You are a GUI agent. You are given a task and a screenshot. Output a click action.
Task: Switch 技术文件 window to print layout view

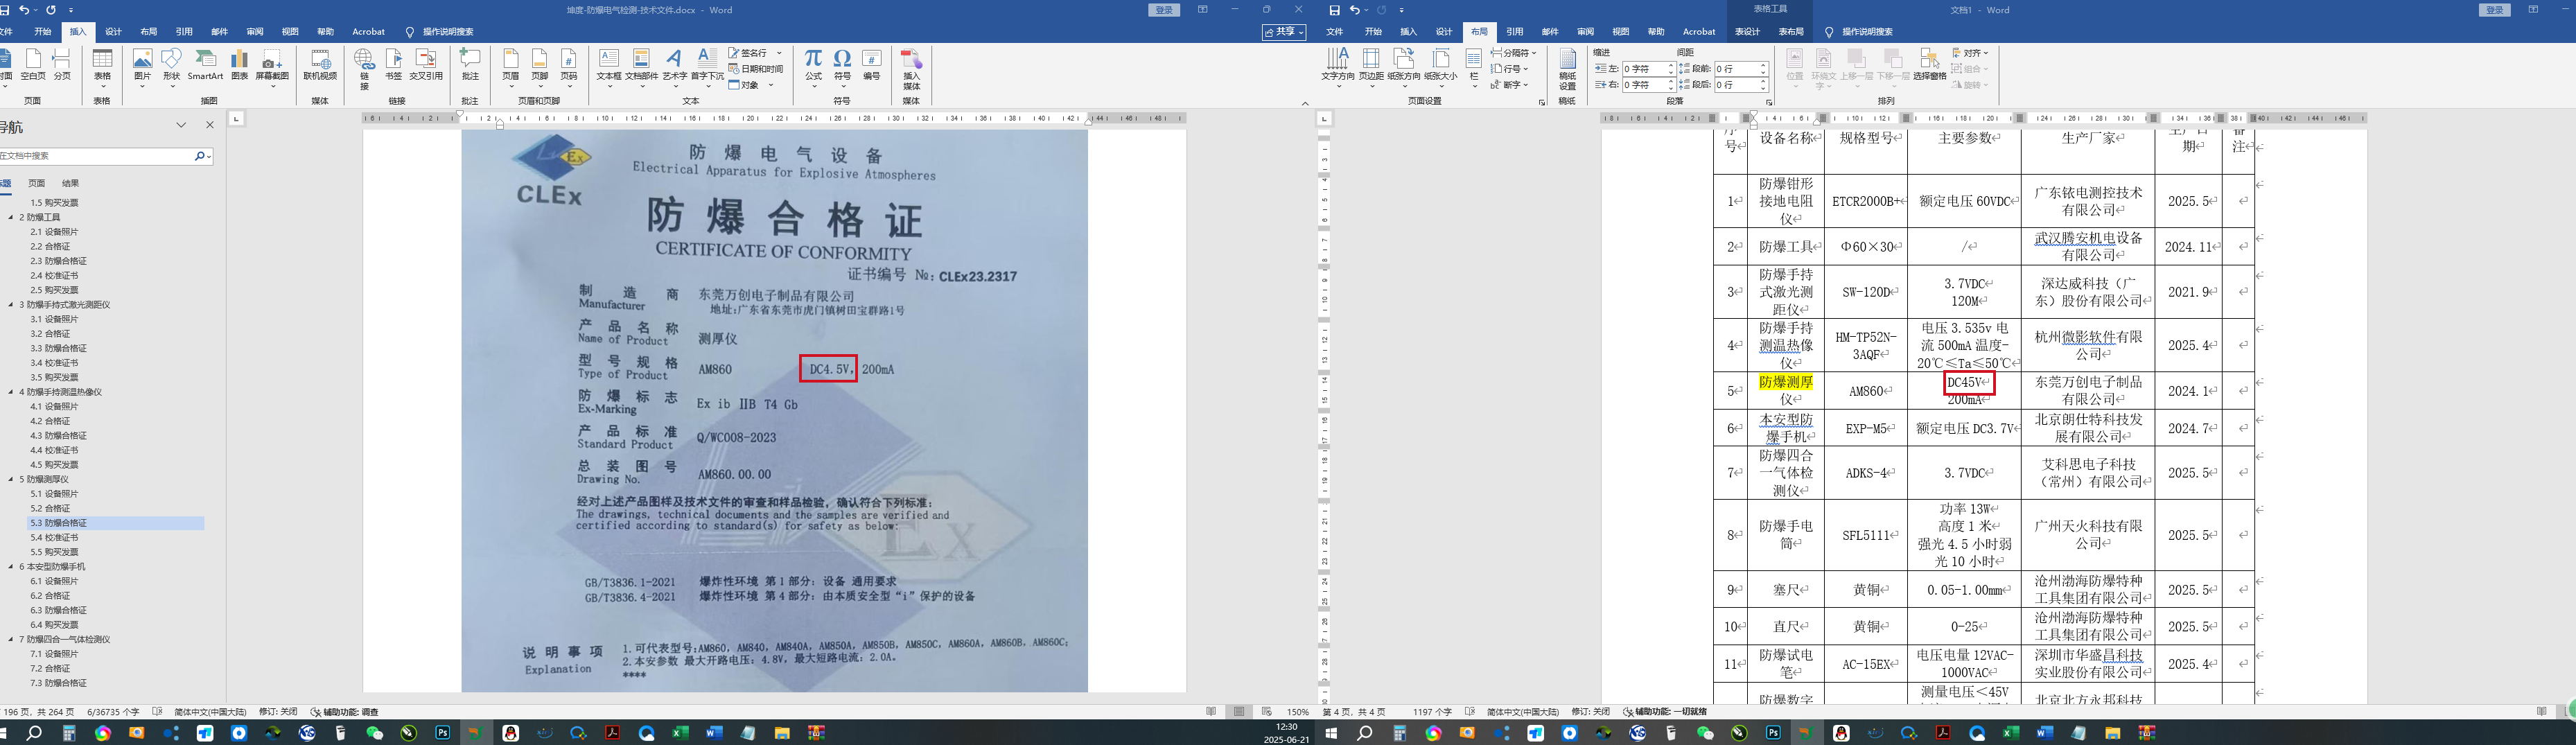[x=1240, y=712]
